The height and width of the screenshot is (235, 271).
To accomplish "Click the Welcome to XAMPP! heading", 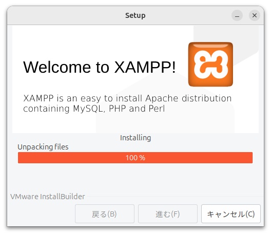I will click(x=100, y=67).
